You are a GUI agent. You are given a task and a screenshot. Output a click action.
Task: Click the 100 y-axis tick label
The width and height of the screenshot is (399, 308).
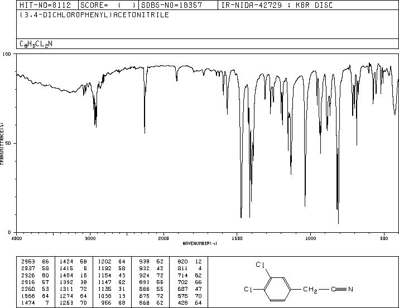tap(7, 54)
